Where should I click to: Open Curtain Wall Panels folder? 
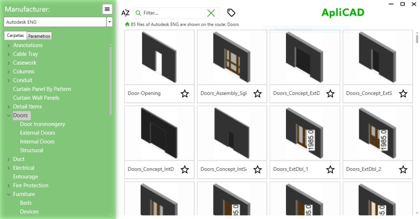point(36,98)
